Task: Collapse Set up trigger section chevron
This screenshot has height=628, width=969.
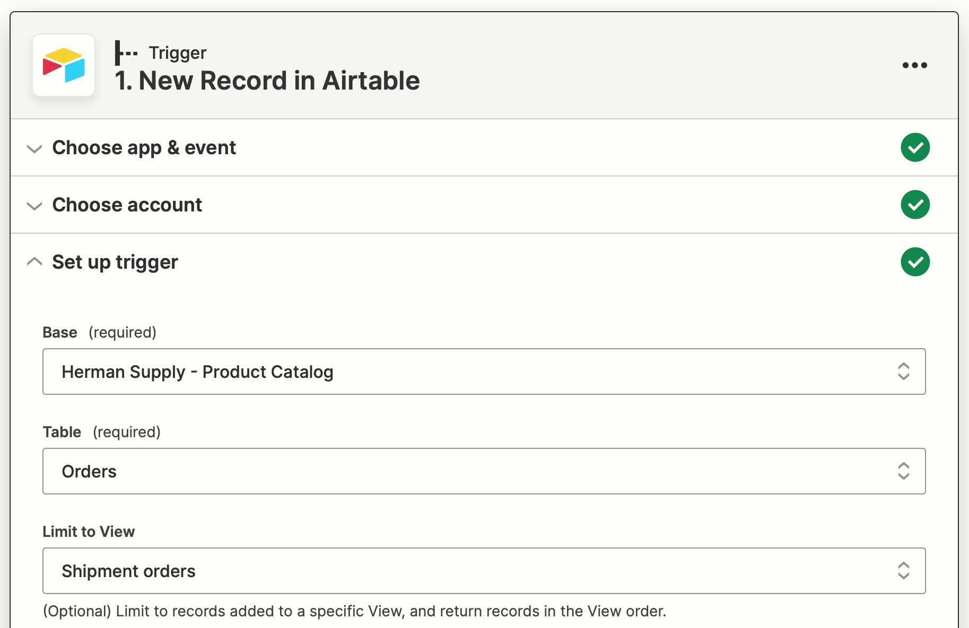Action: tap(34, 262)
